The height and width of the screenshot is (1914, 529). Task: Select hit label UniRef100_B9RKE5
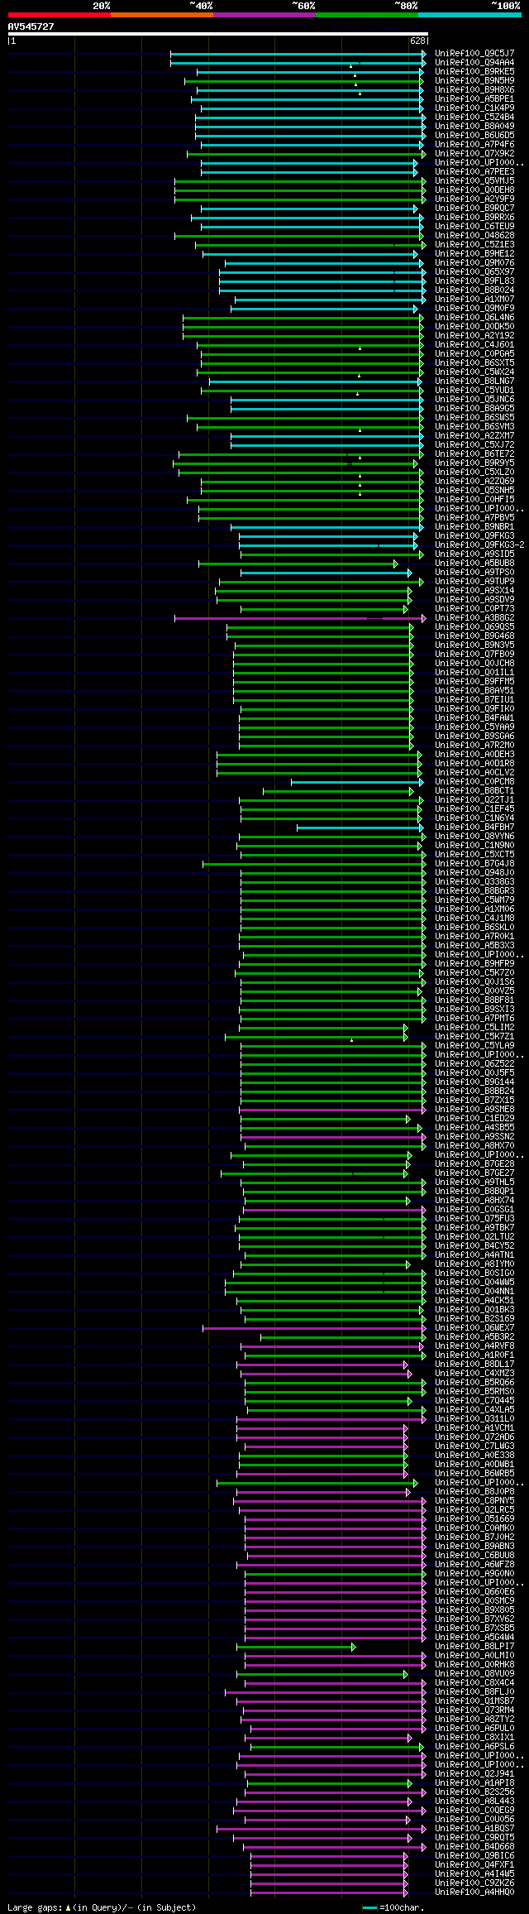coord(474,71)
